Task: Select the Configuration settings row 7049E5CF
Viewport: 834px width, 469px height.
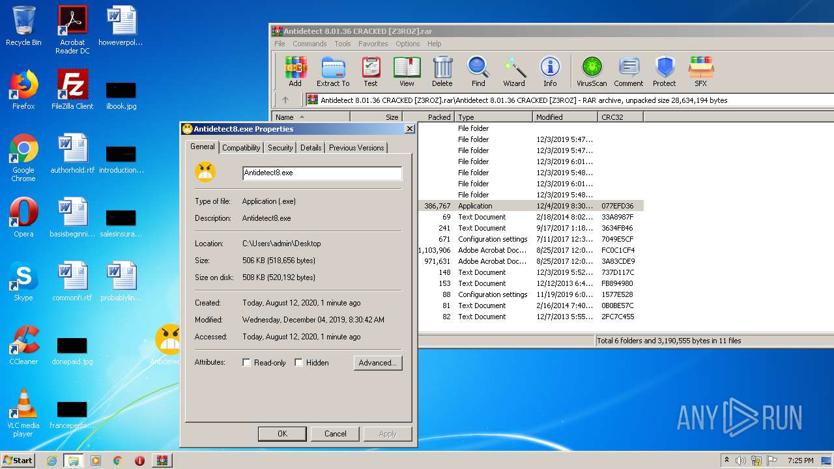Action: [x=530, y=239]
